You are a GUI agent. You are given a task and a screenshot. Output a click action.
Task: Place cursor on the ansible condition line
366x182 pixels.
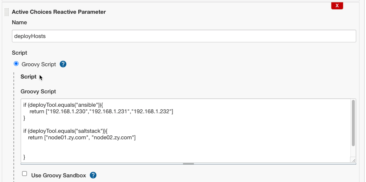[x=63, y=105]
